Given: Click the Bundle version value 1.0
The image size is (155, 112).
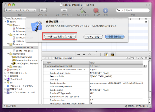Looking at the screenshot, I should (x=91, y=100).
